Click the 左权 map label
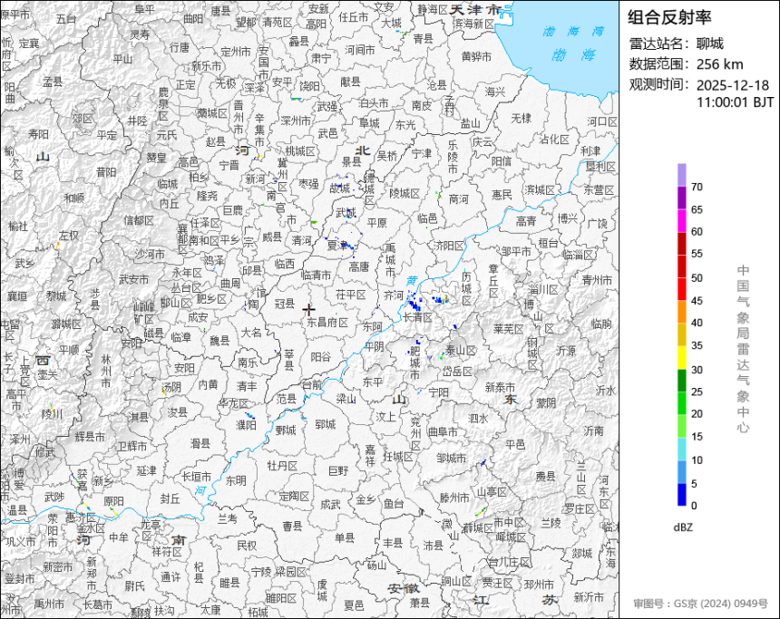The height and width of the screenshot is (619, 780). click(69, 235)
